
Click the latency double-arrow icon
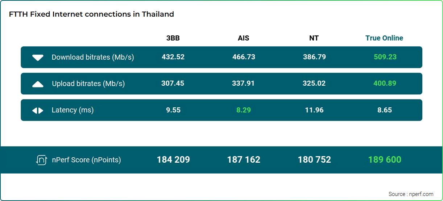[38, 111]
